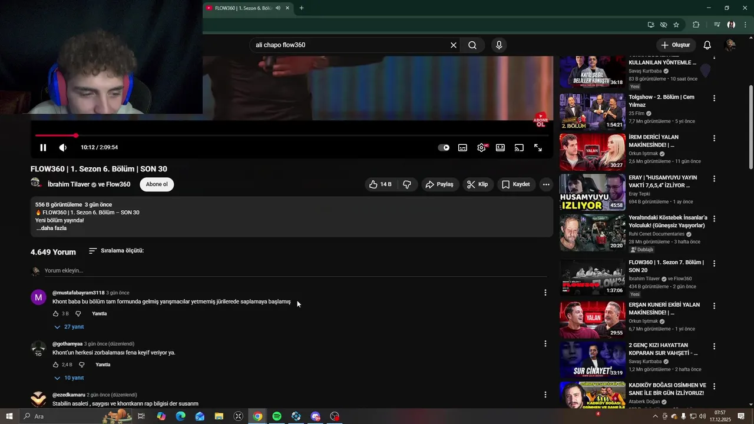Screen dimensions: 754x424
Task: Enter fullscreen mode on the player
Action: tap(538, 148)
